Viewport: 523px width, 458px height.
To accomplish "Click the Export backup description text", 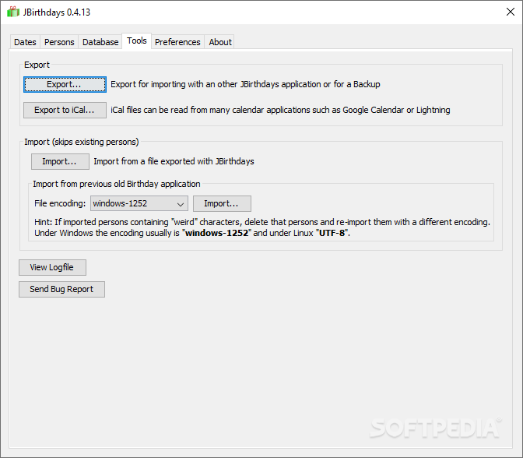I will click(x=245, y=84).
